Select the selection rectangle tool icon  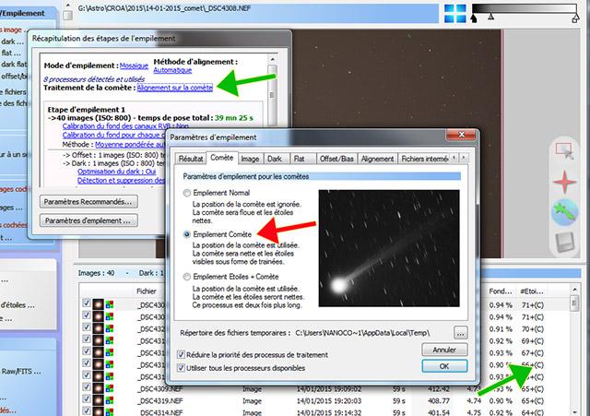tap(565, 151)
